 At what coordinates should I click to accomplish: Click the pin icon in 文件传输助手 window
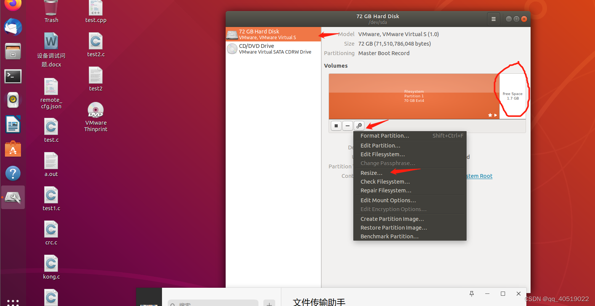pyautogui.click(x=472, y=294)
